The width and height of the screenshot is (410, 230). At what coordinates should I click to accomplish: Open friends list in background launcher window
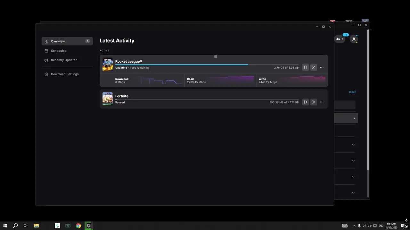tap(340, 39)
